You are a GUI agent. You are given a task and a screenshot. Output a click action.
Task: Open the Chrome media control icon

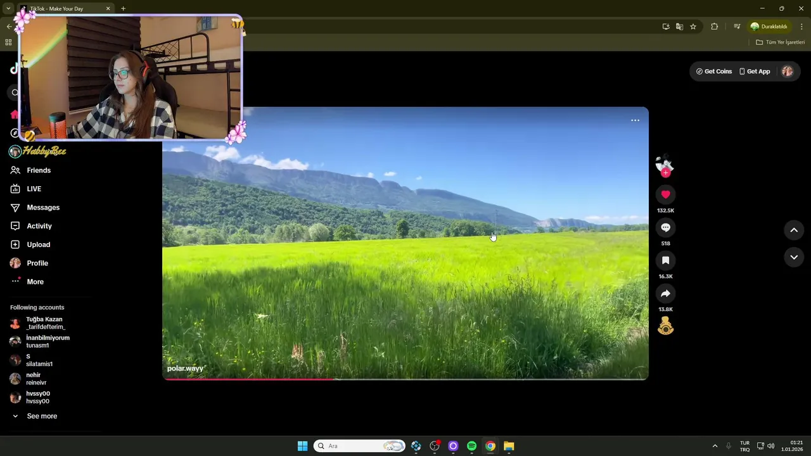[x=737, y=27]
